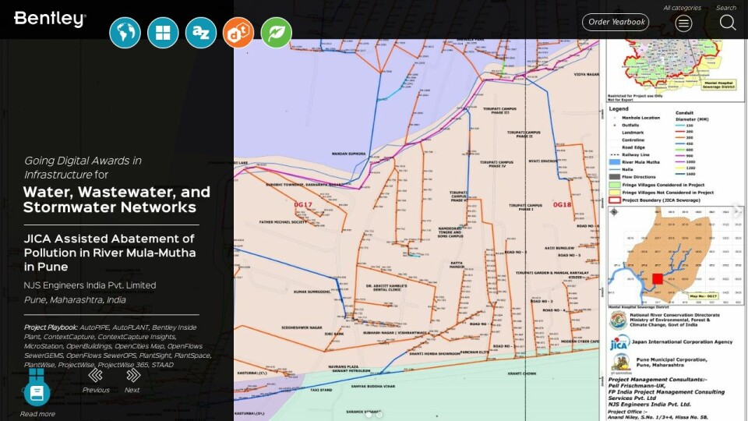Go to the Previous project chevrons
Image resolution: width=748 pixels, height=421 pixels.
coord(95,375)
